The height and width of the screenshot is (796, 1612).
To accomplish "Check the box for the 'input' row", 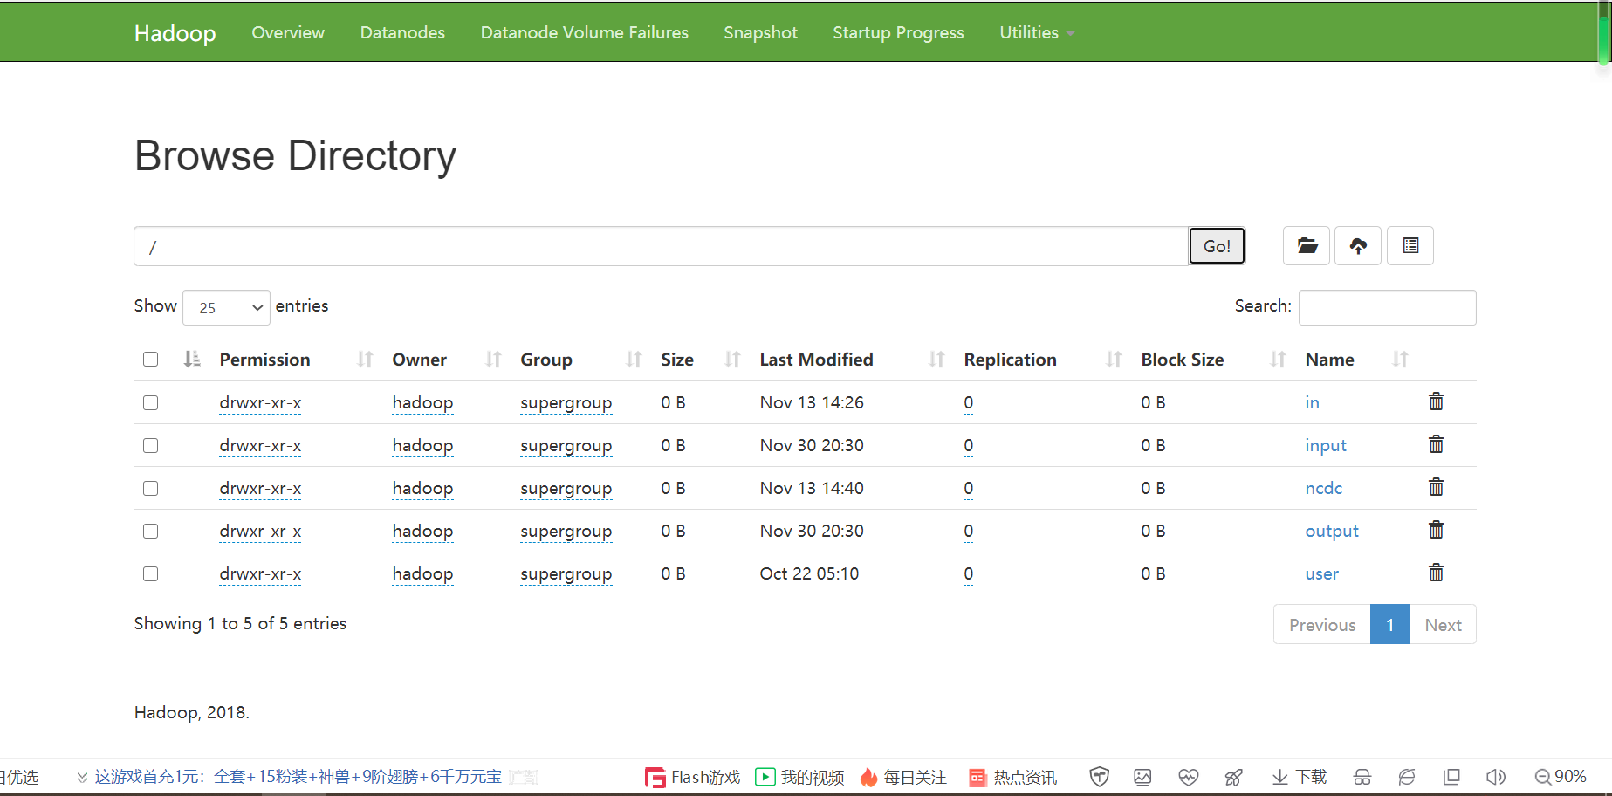I will (150, 445).
